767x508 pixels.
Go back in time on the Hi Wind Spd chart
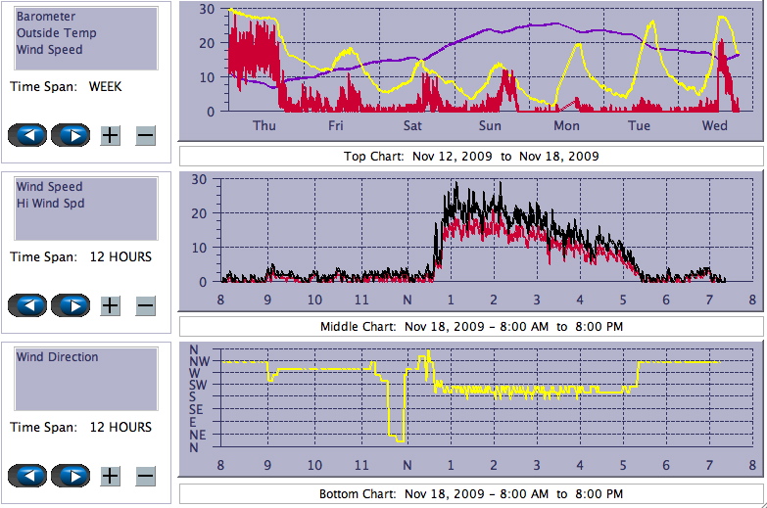pyautogui.click(x=27, y=305)
